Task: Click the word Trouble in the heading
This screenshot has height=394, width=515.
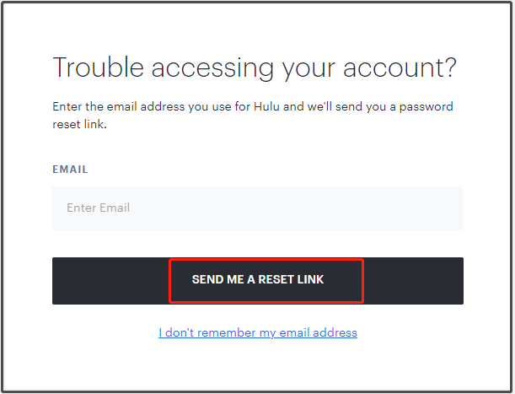Action: pyautogui.click(x=99, y=67)
